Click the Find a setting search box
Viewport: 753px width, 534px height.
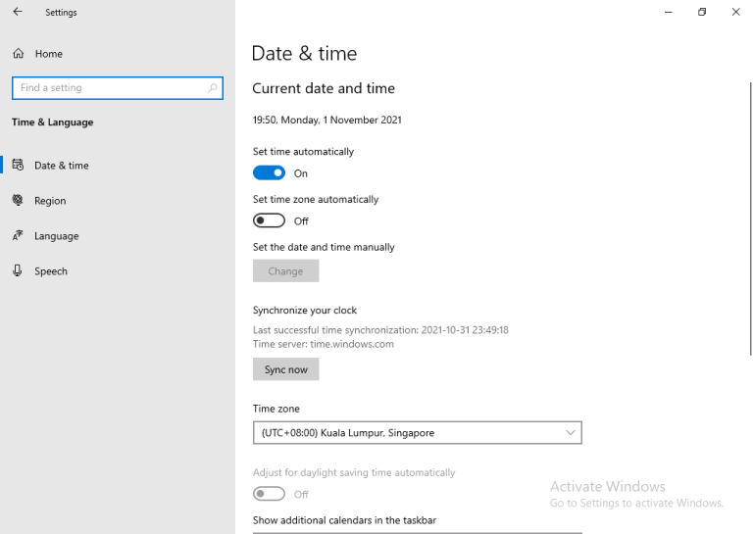click(x=108, y=88)
